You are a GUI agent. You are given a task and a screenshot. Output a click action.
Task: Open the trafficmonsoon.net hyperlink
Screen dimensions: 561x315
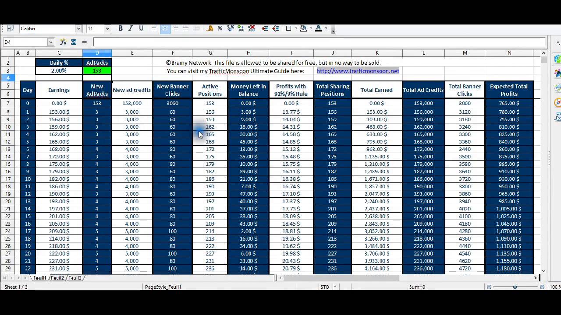pyautogui.click(x=358, y=71)
